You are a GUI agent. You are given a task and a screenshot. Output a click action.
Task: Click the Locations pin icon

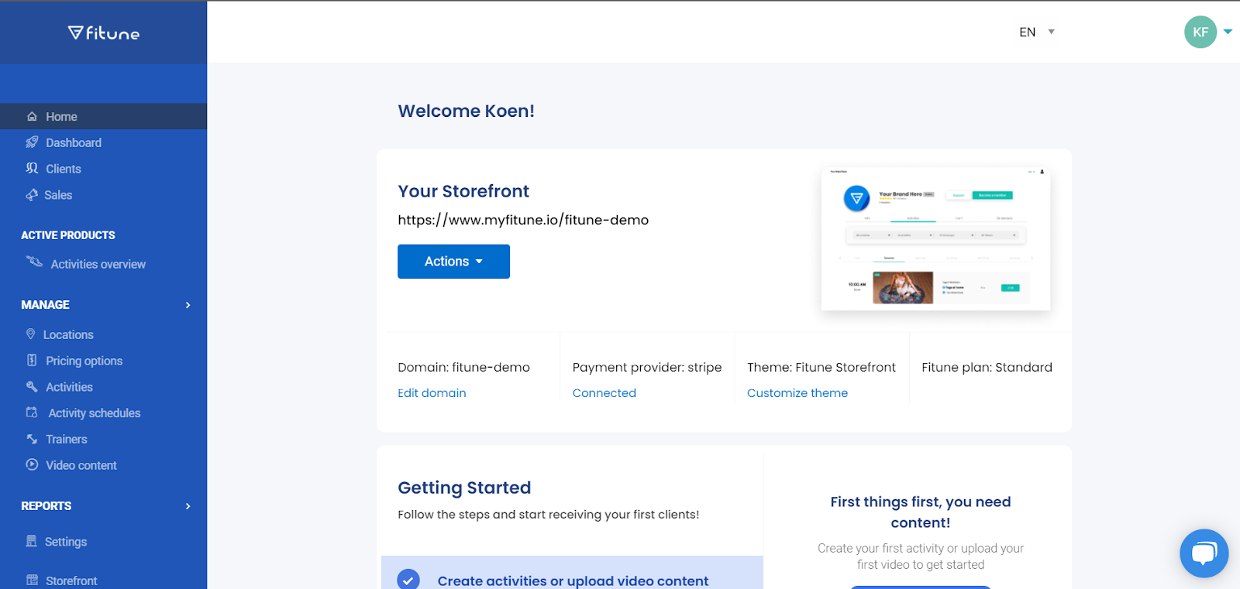31,334
